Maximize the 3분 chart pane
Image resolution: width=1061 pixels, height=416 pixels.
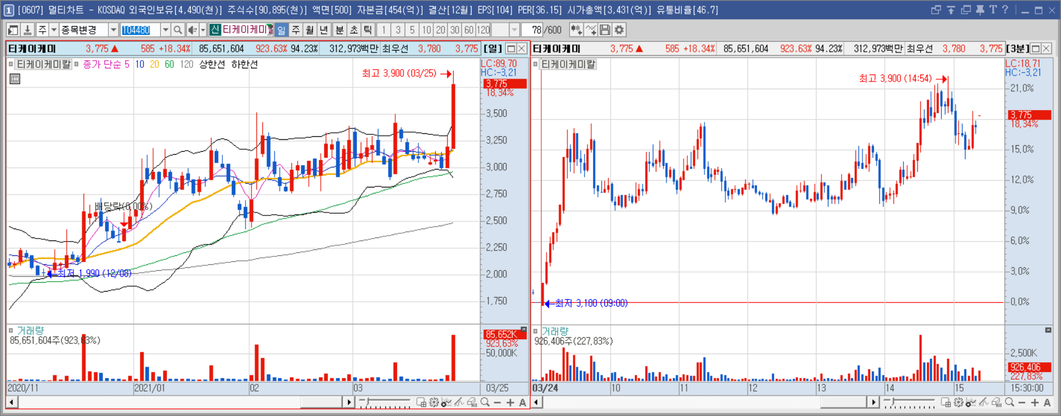(x=1036, y=49)
